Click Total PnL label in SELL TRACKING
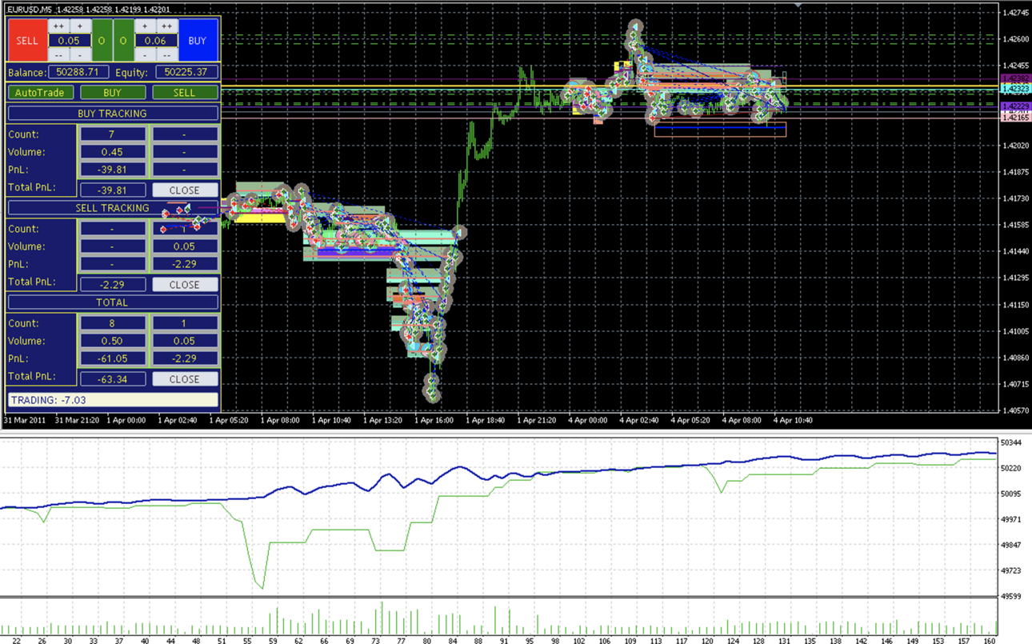This screenshot has width=1032, height=644. click(31, 282)
